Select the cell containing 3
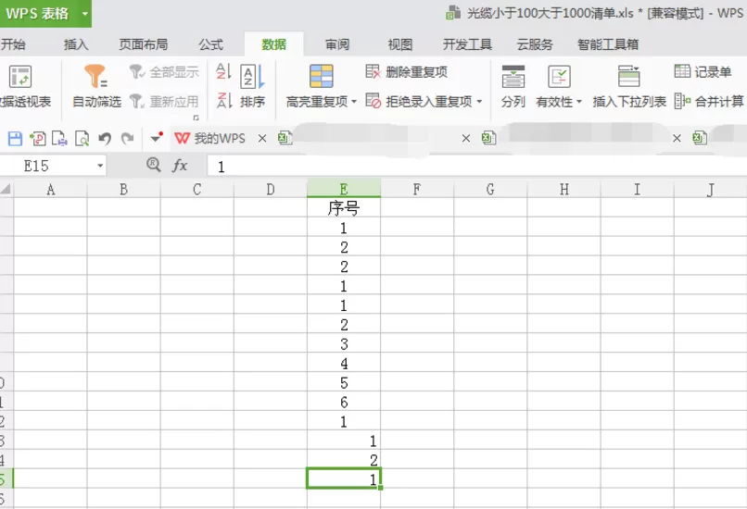The width and height of the screenshot is (747, 509). tap(344, 344)
